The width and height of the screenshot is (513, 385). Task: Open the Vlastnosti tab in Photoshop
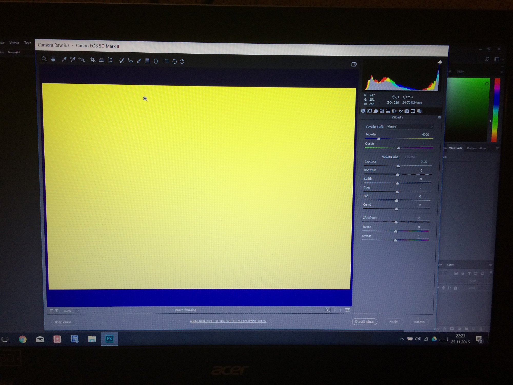pyautogui.click(x=455, y=148)
